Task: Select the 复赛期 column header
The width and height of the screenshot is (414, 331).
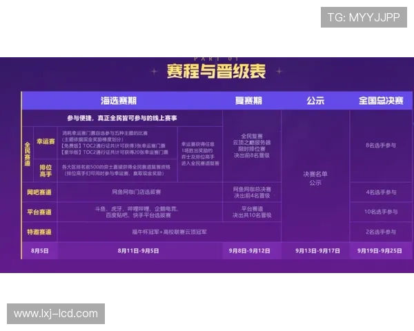Action: pyautogui.click(x=248, y=101)
